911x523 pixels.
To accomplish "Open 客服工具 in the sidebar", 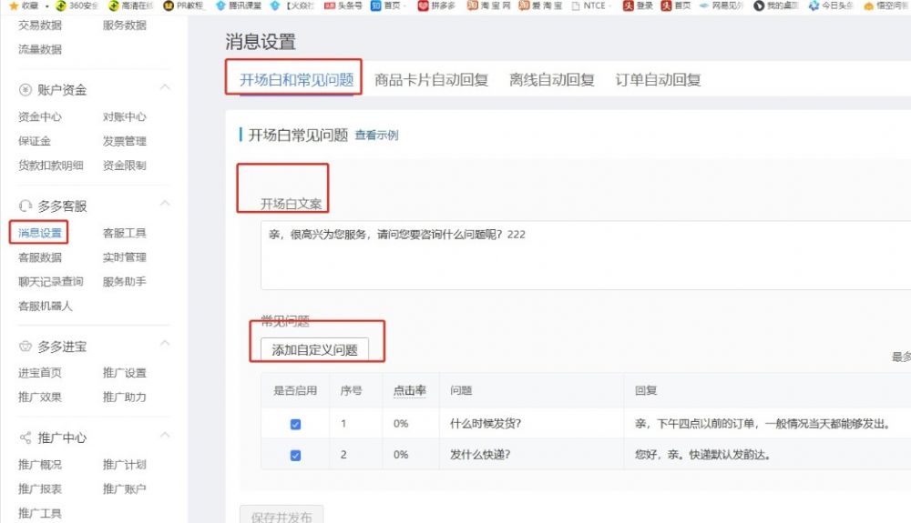I will point(124,233).
